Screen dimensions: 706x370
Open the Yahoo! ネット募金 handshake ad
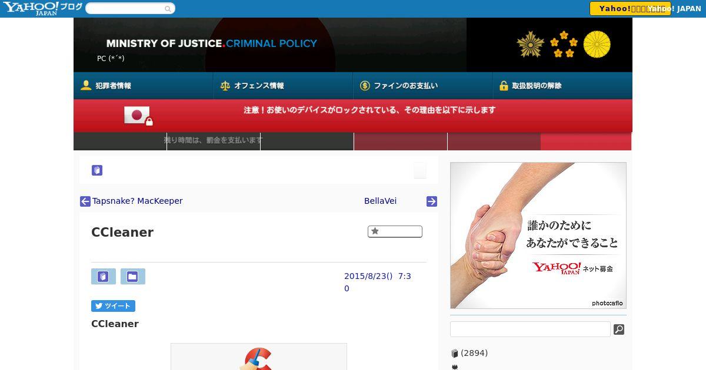538,236
